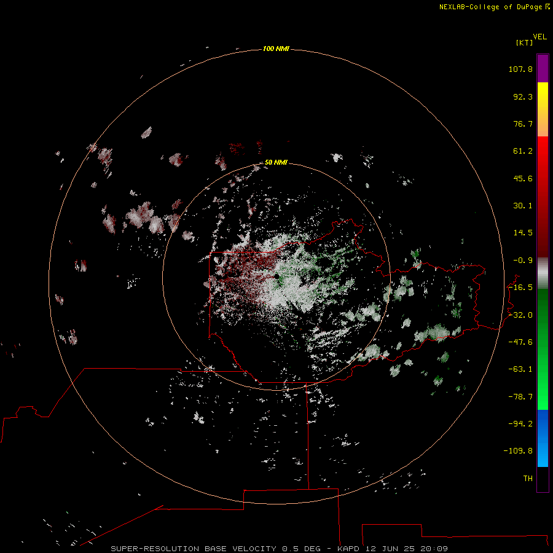The height and width of the screenshot is (553, 553).
Task: Click the red segment of the velocity color bar
Action: [543, 197]
